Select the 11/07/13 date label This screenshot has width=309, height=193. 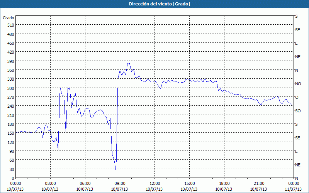294,189
